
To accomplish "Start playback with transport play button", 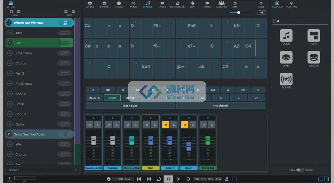I will pos(178,179).
